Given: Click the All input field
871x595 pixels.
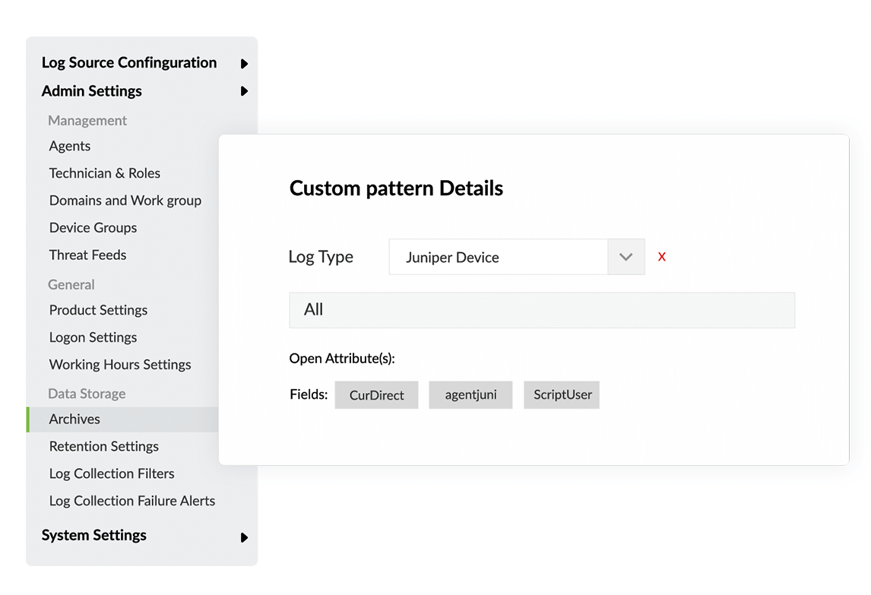Looking at the screenshot, I should [541, 310].
